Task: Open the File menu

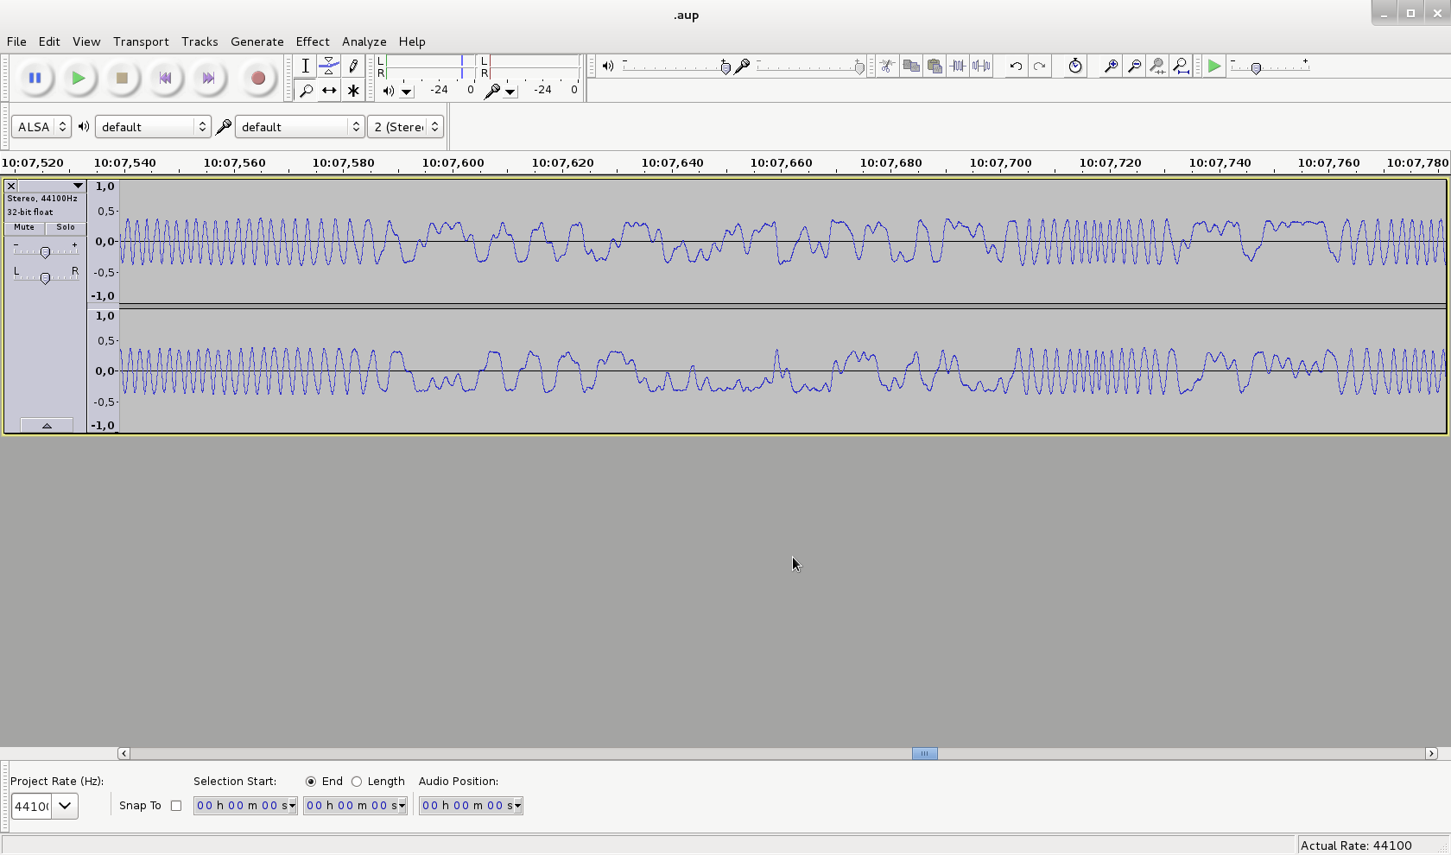Action: tap(16, 41)
